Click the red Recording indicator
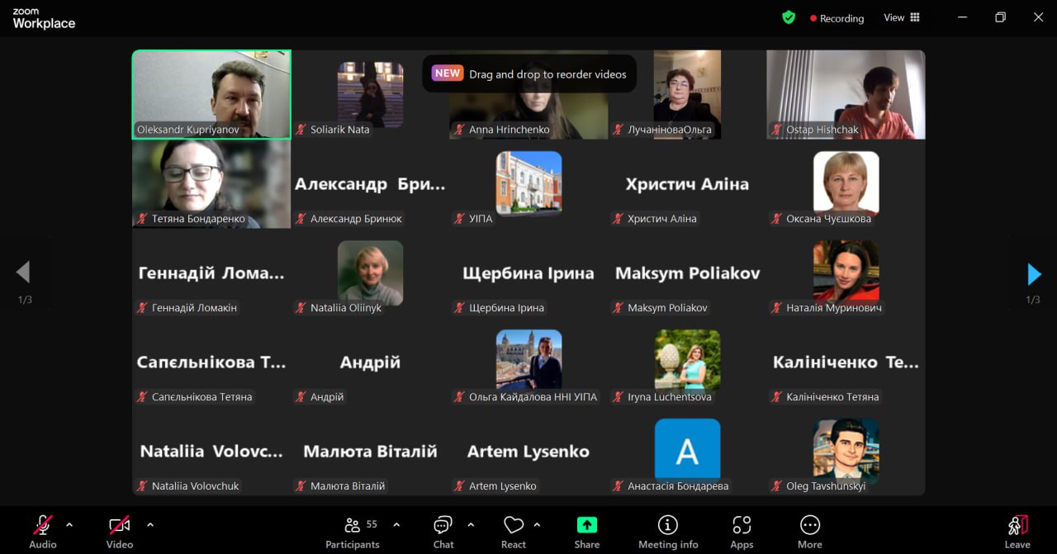This screenshot has width=1057, height=554. [x=837, y=18]
